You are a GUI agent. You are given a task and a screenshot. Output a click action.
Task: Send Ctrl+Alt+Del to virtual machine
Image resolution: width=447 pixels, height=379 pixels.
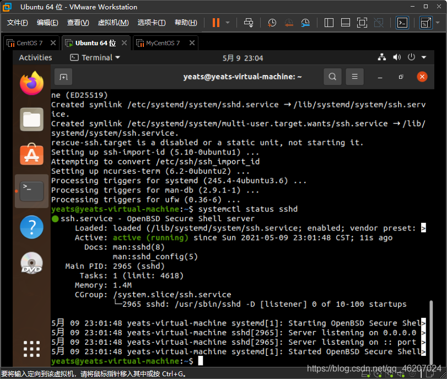(248, 23)
